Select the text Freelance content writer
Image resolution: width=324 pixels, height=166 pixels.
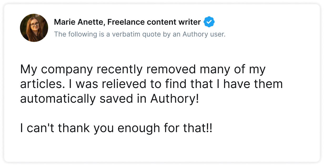coord(154,22)
